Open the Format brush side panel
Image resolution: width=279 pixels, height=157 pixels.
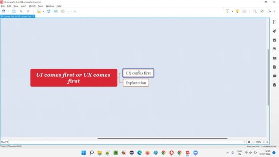pos(275,31)
